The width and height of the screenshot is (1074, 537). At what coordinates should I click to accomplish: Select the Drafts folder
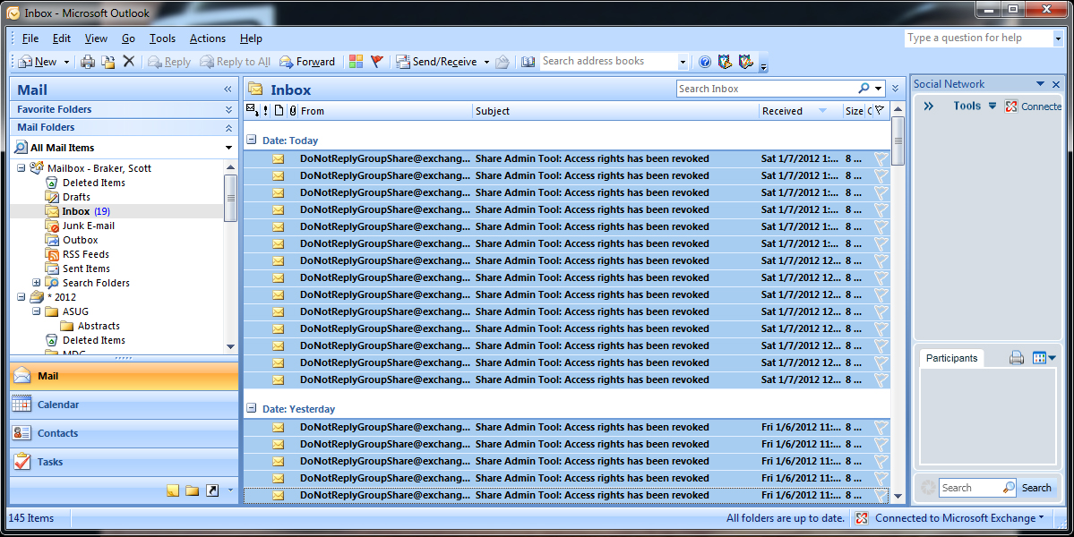pyautogui.click(x=76, y=197)
